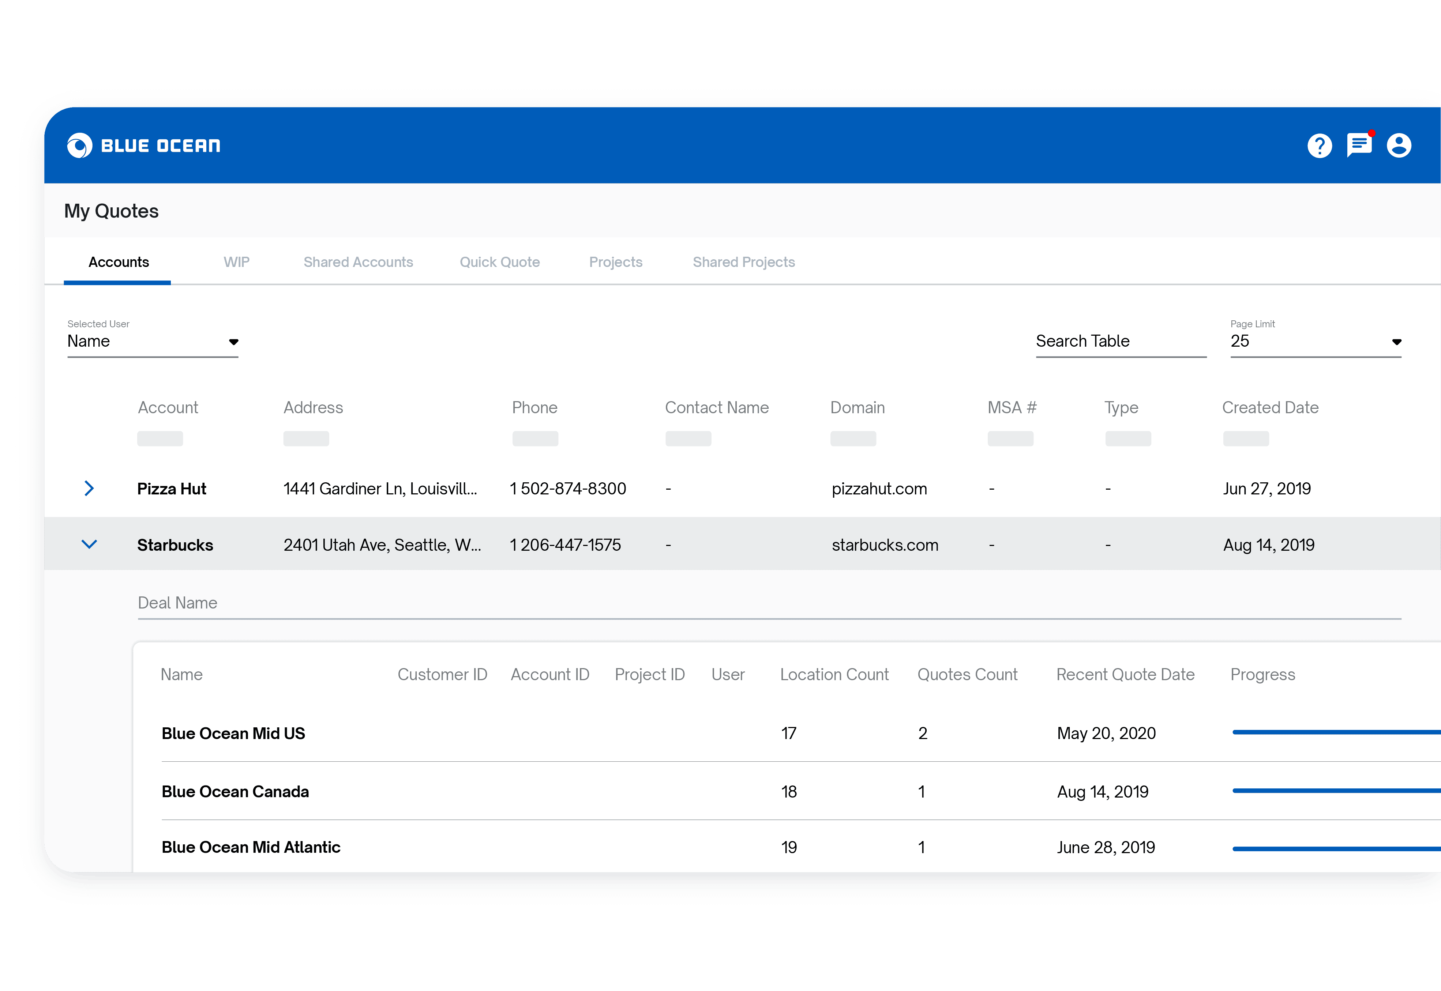Sort by the Created Date column header
The height and width of the screenshot is (991, 1441).
coord(1270,407)
